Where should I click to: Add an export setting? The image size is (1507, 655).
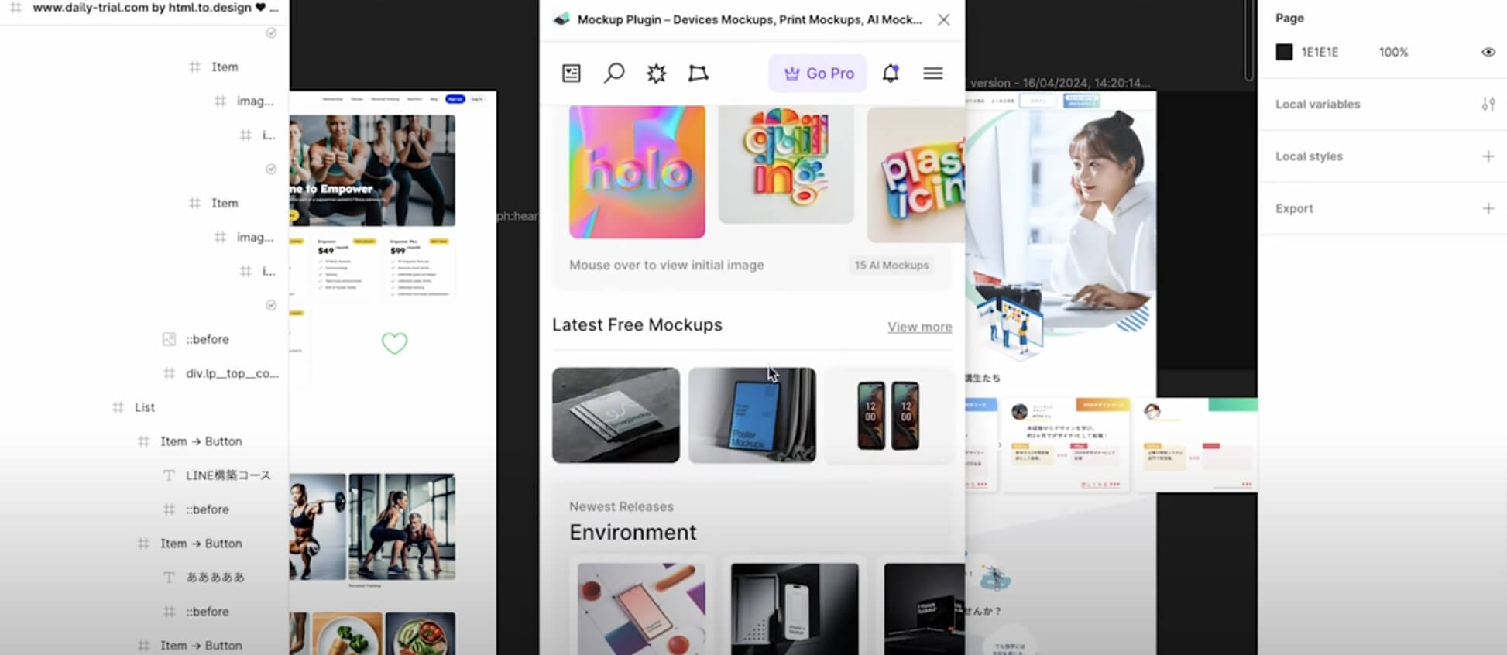coord(1488,208)
